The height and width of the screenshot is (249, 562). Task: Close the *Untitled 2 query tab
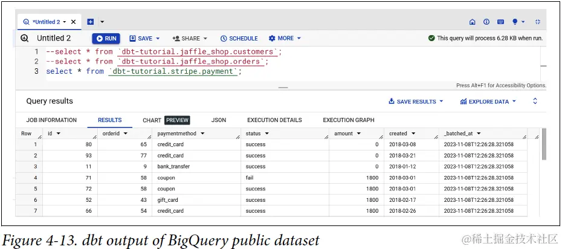pos(74,22)
